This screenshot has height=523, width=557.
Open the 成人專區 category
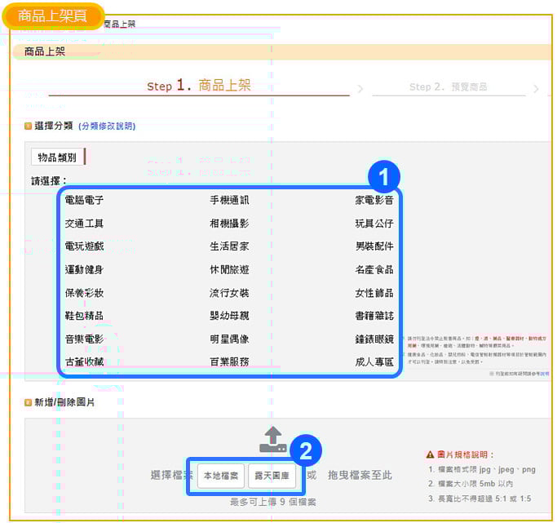374,361
